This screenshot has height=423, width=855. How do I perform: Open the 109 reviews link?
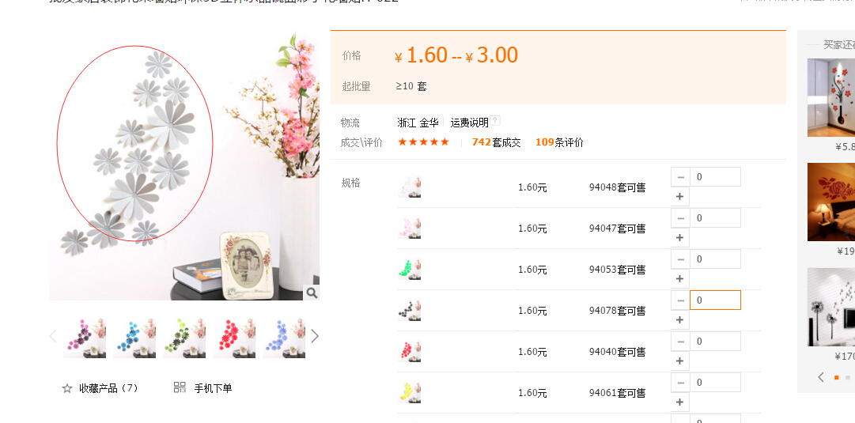(x=559, y=142)
